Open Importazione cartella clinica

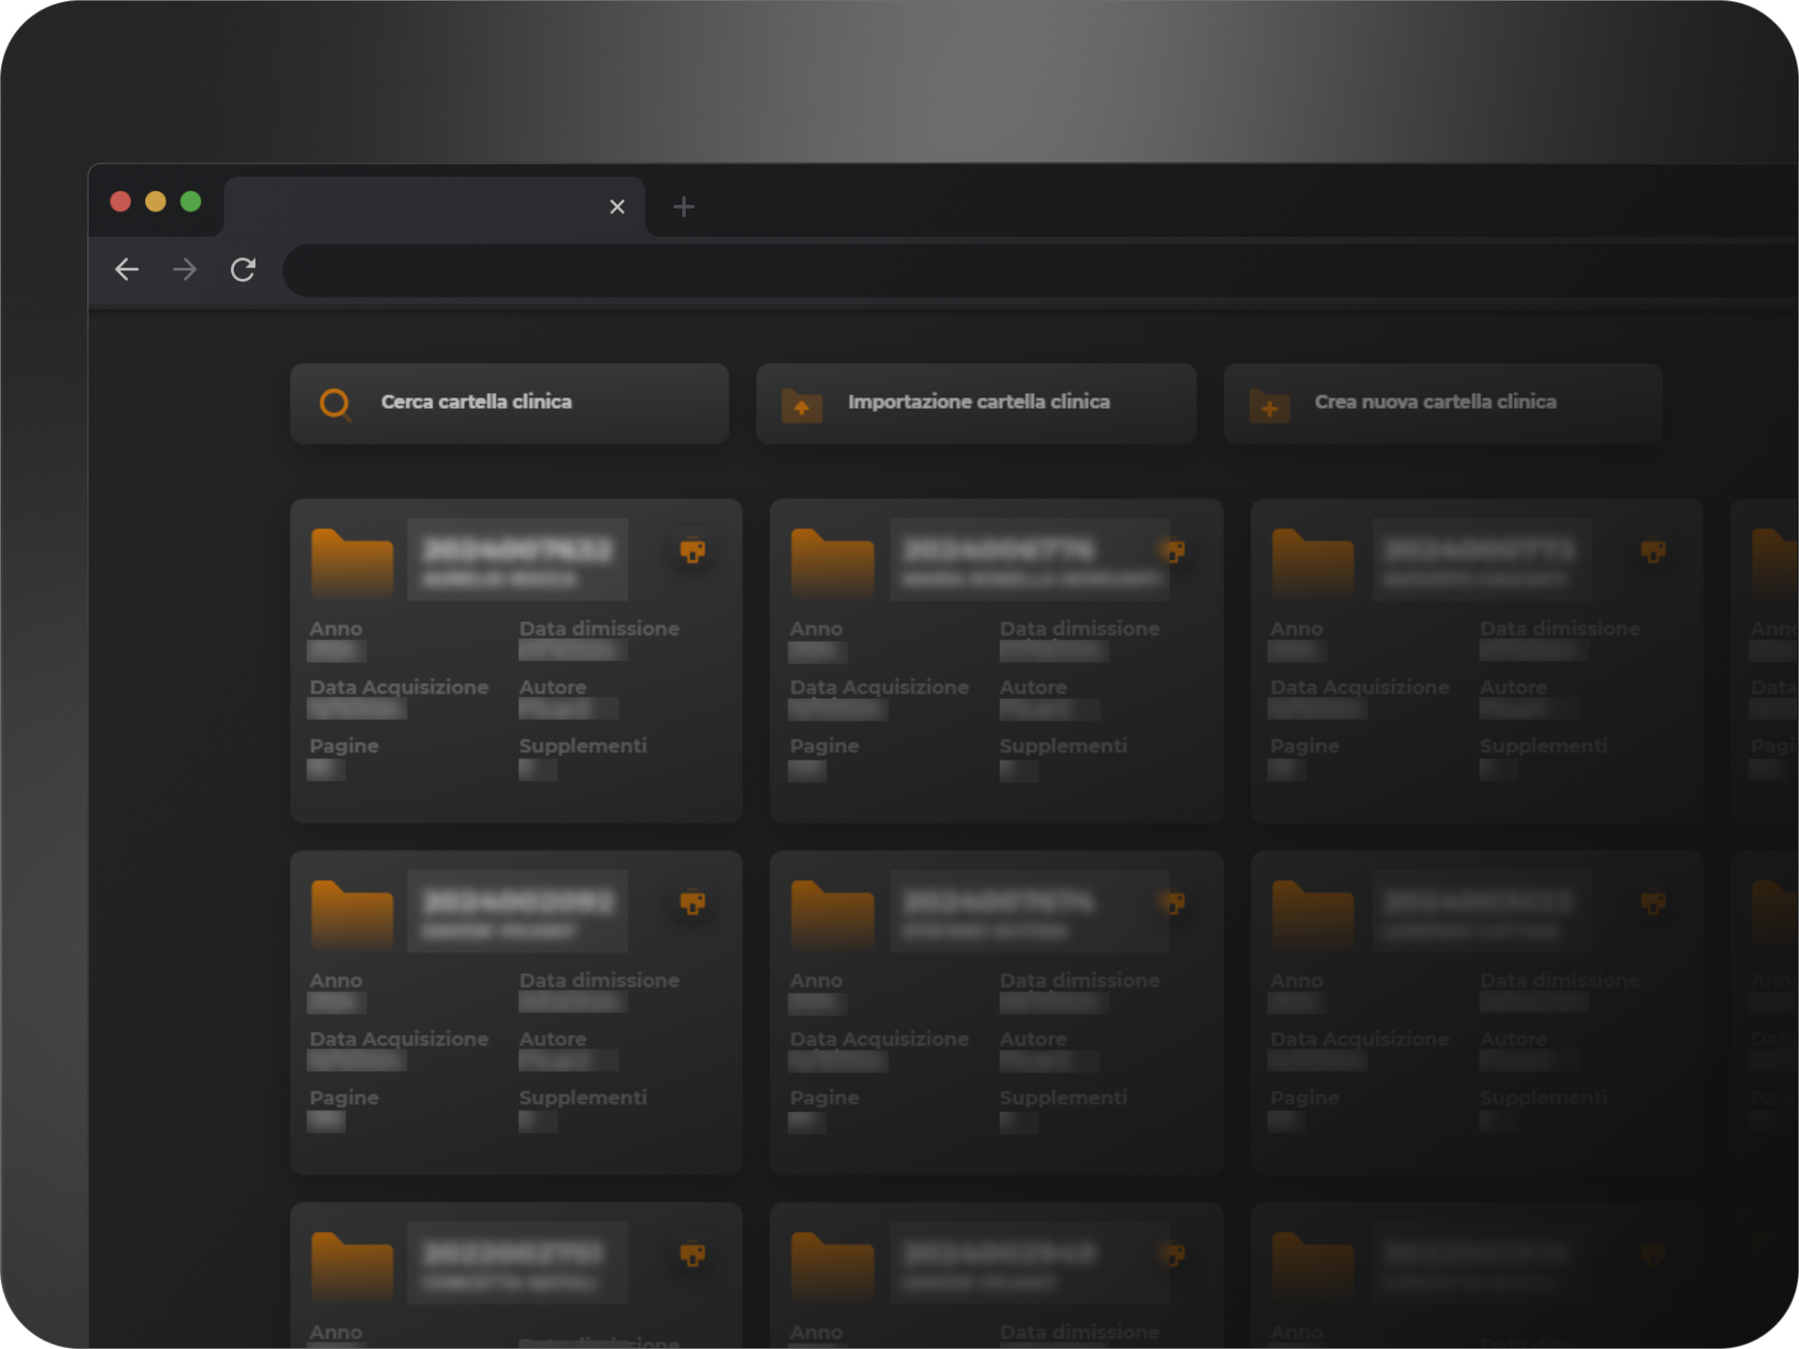978,402
